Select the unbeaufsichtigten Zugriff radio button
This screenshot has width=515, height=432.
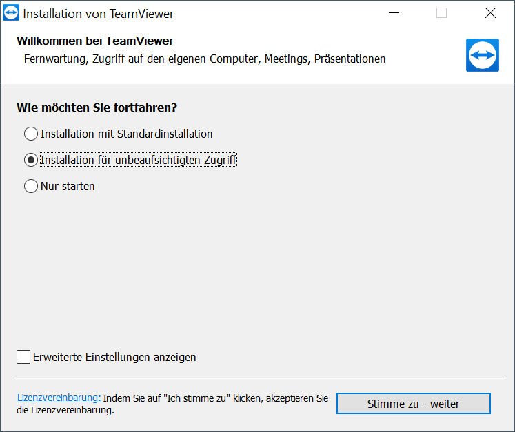coord(31,161)
